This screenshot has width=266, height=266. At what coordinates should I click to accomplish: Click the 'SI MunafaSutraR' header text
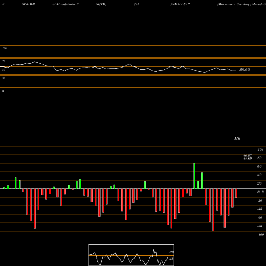pyautogui.click(x=65, y=4)
